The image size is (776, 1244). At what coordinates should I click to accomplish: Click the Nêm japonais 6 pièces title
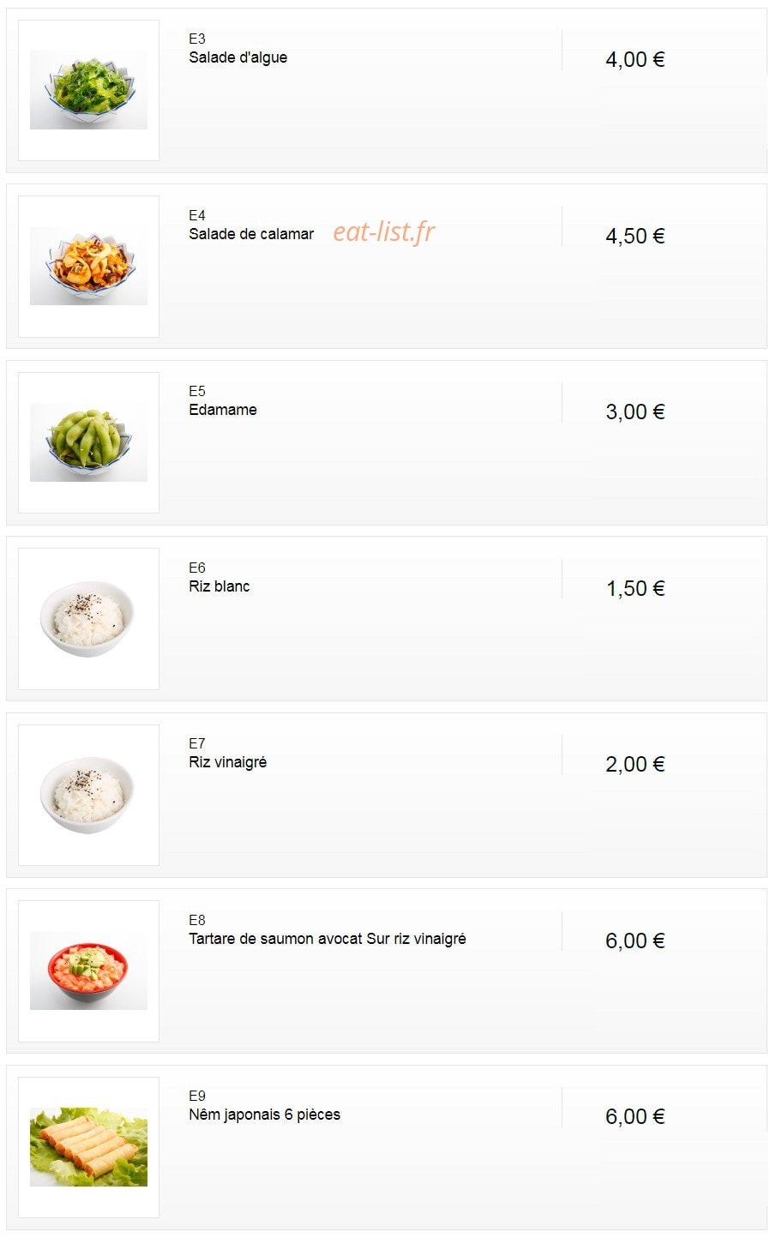(264, 1115)
